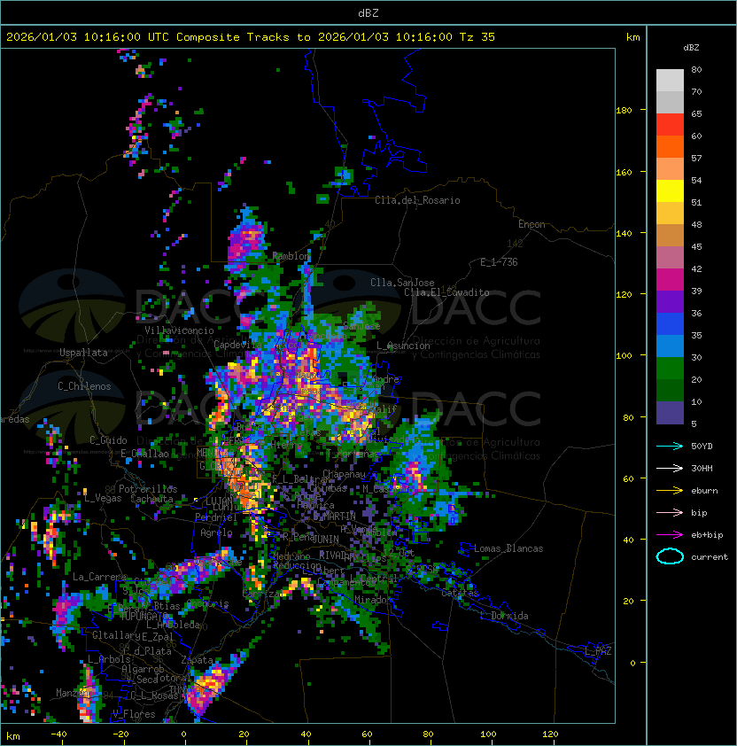
Task: Click the 'Agrelo' map label
Action: [216, 532]
